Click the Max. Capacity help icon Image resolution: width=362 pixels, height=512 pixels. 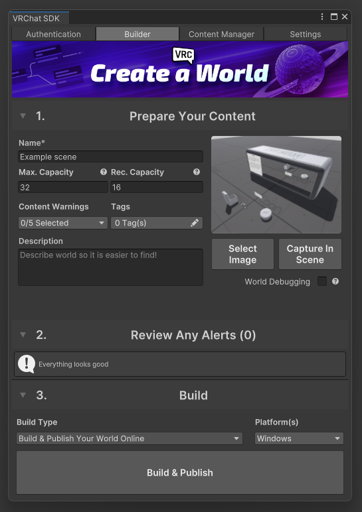pos(104,172)
